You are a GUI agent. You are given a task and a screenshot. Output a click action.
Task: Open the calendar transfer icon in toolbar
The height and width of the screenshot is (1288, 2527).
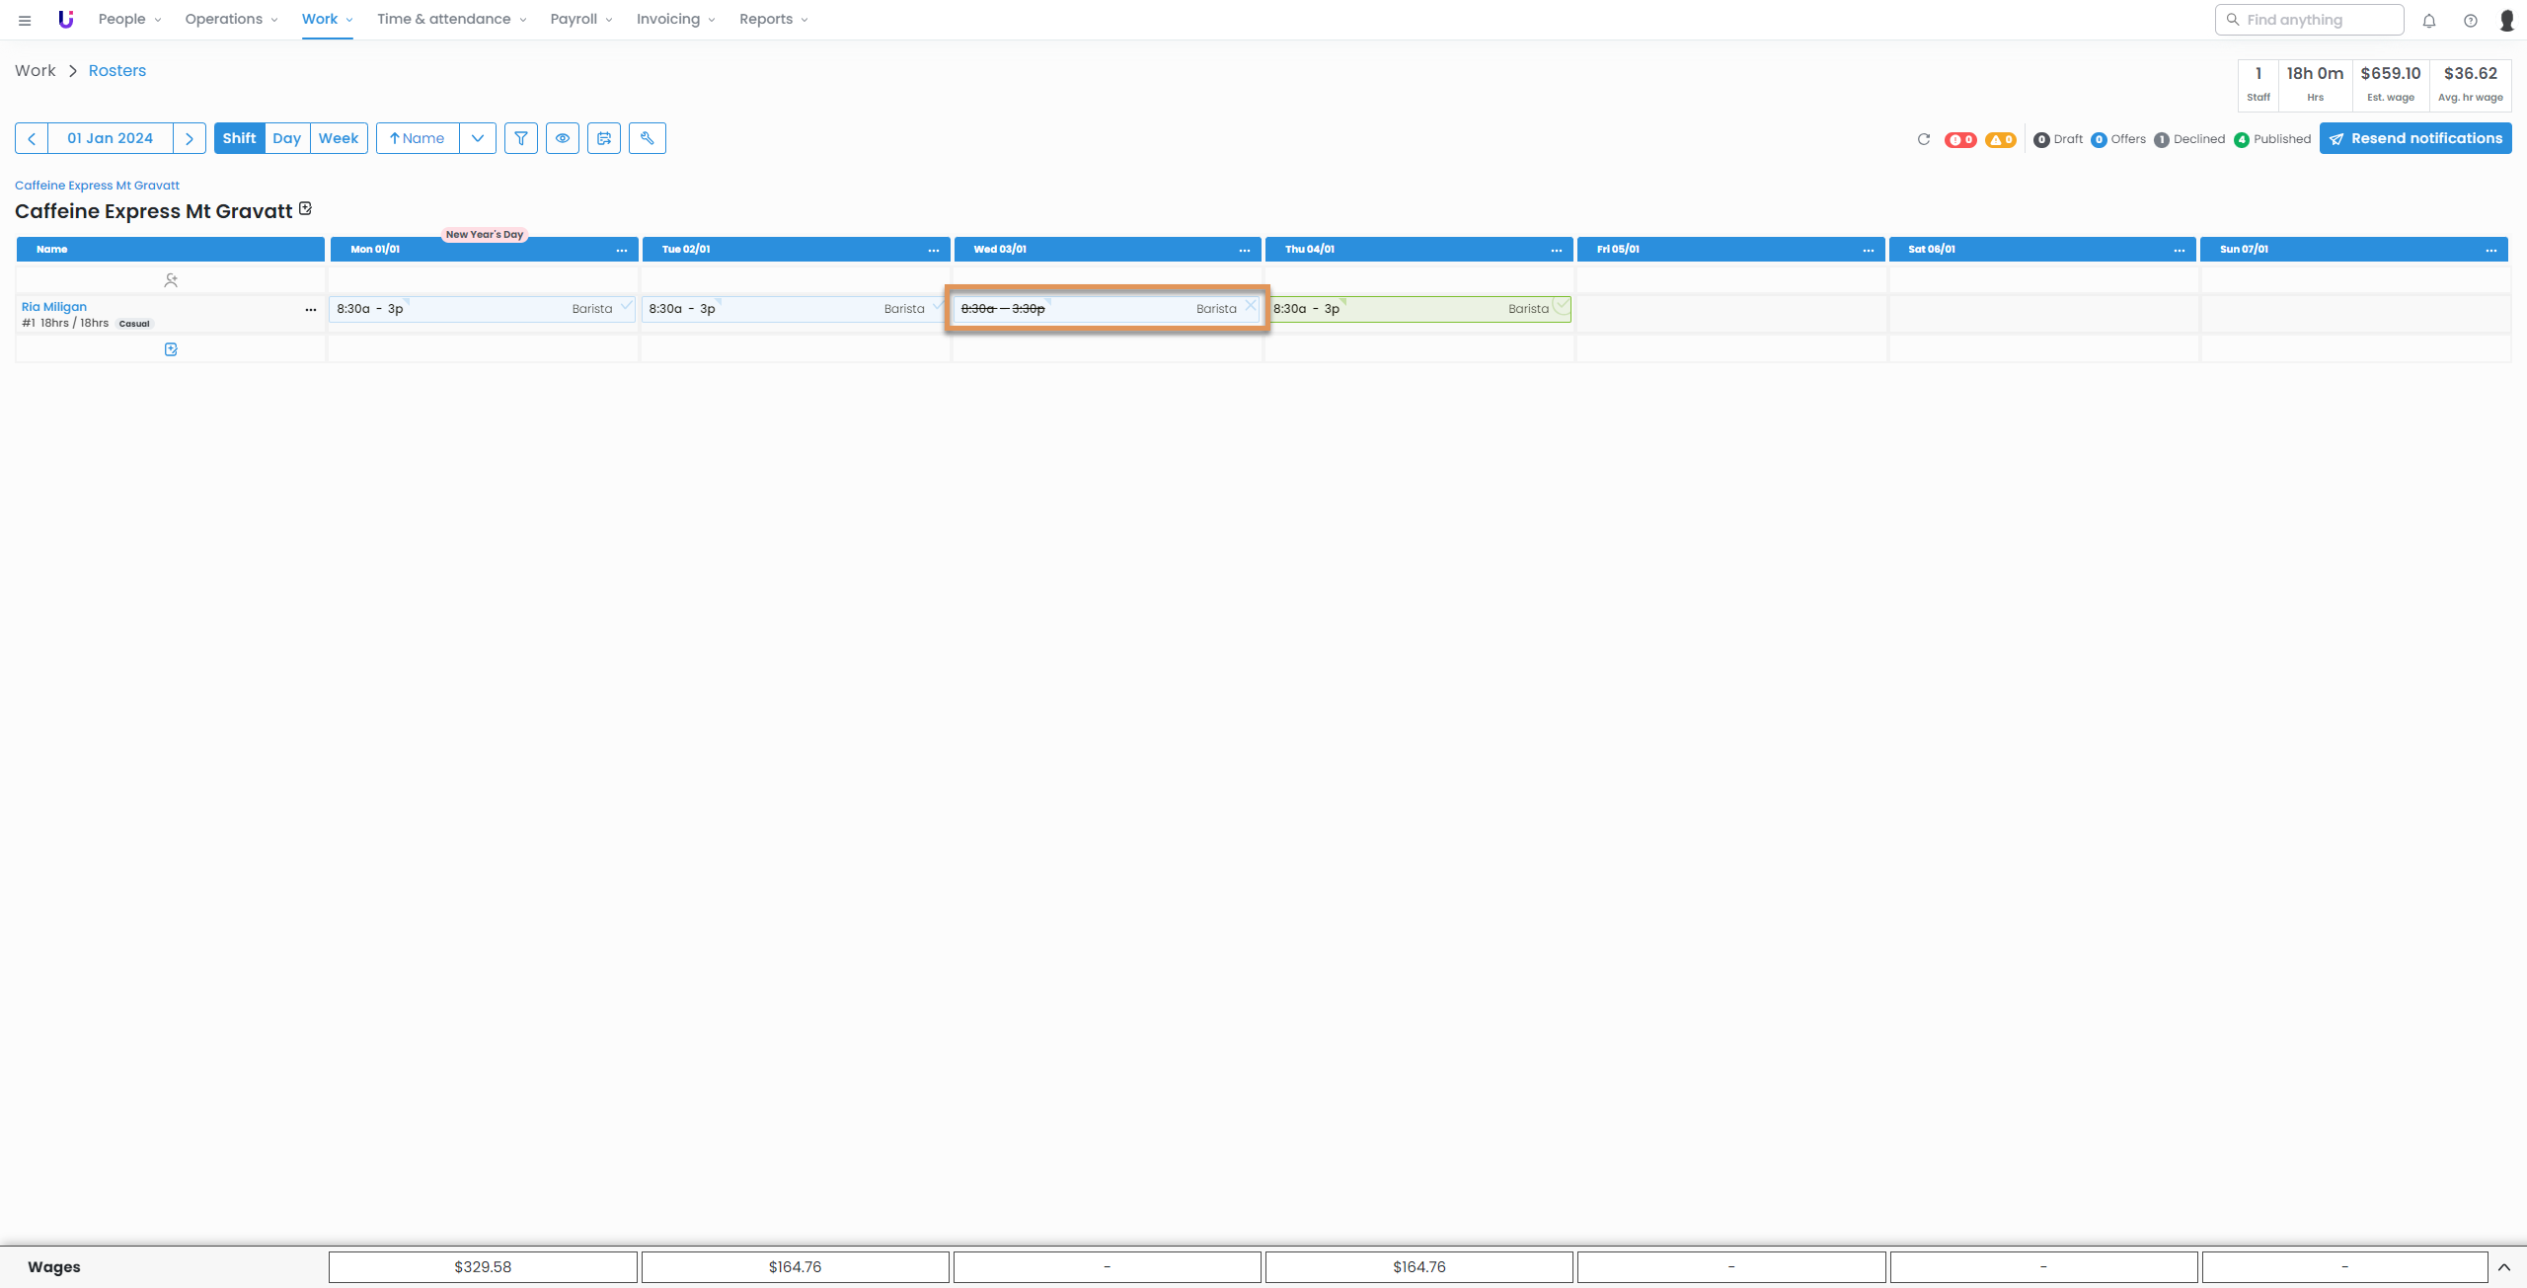[604, 138]
